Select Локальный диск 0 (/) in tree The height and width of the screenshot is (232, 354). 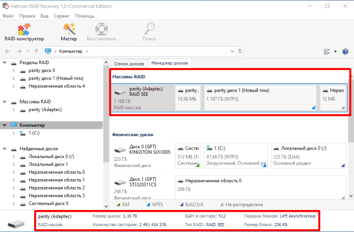coord(51,156)
